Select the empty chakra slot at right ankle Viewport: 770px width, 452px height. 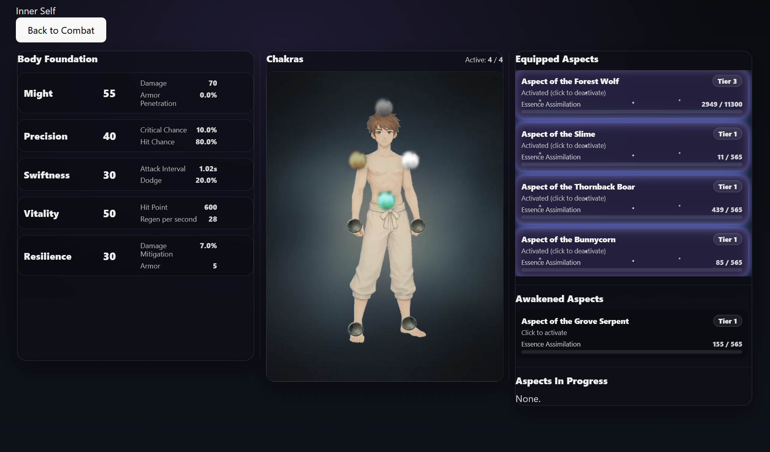tap(355, 329)
